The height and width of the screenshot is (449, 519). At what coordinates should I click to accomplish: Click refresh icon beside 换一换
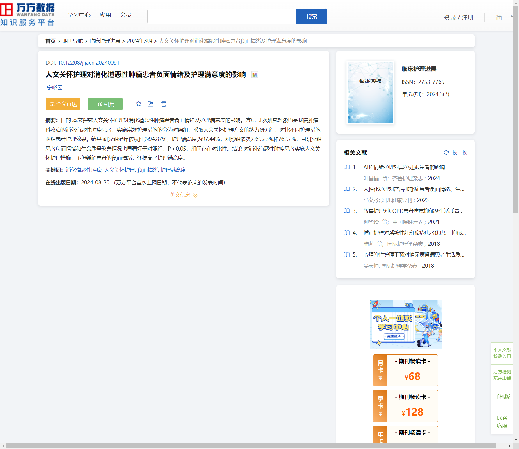[x=446, y=152]
